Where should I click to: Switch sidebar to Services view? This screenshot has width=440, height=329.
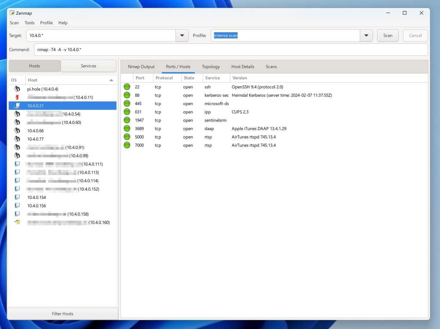[x=88, y=66]
